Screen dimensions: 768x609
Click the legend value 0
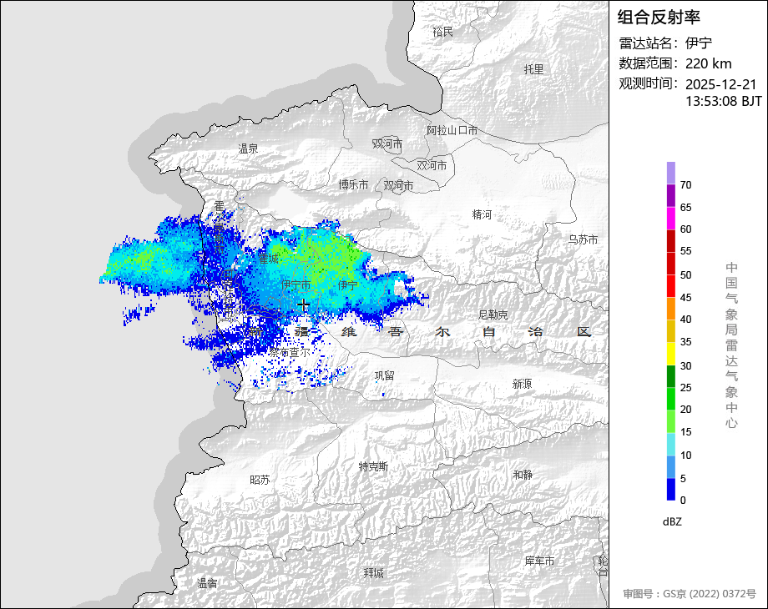click(683, 501)
